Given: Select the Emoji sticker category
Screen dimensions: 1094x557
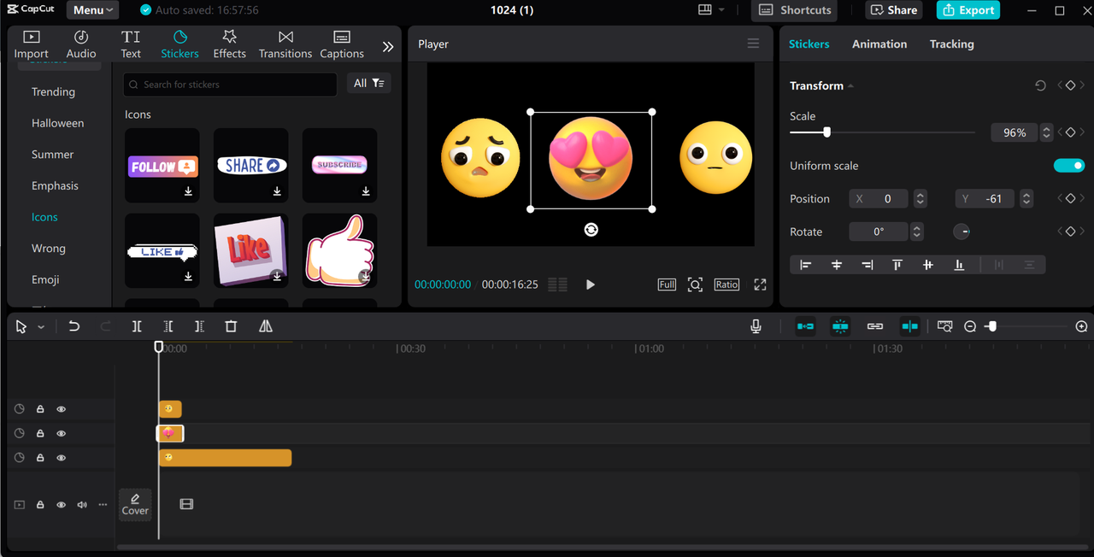Looking at the screenshot, I should tap(45, 279).
